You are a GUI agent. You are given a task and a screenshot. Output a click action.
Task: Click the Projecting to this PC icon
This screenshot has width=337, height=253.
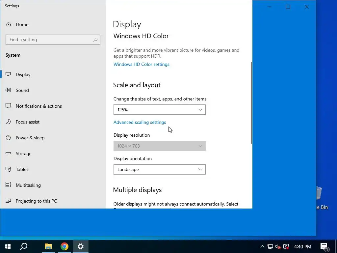[x=8, y=201]
